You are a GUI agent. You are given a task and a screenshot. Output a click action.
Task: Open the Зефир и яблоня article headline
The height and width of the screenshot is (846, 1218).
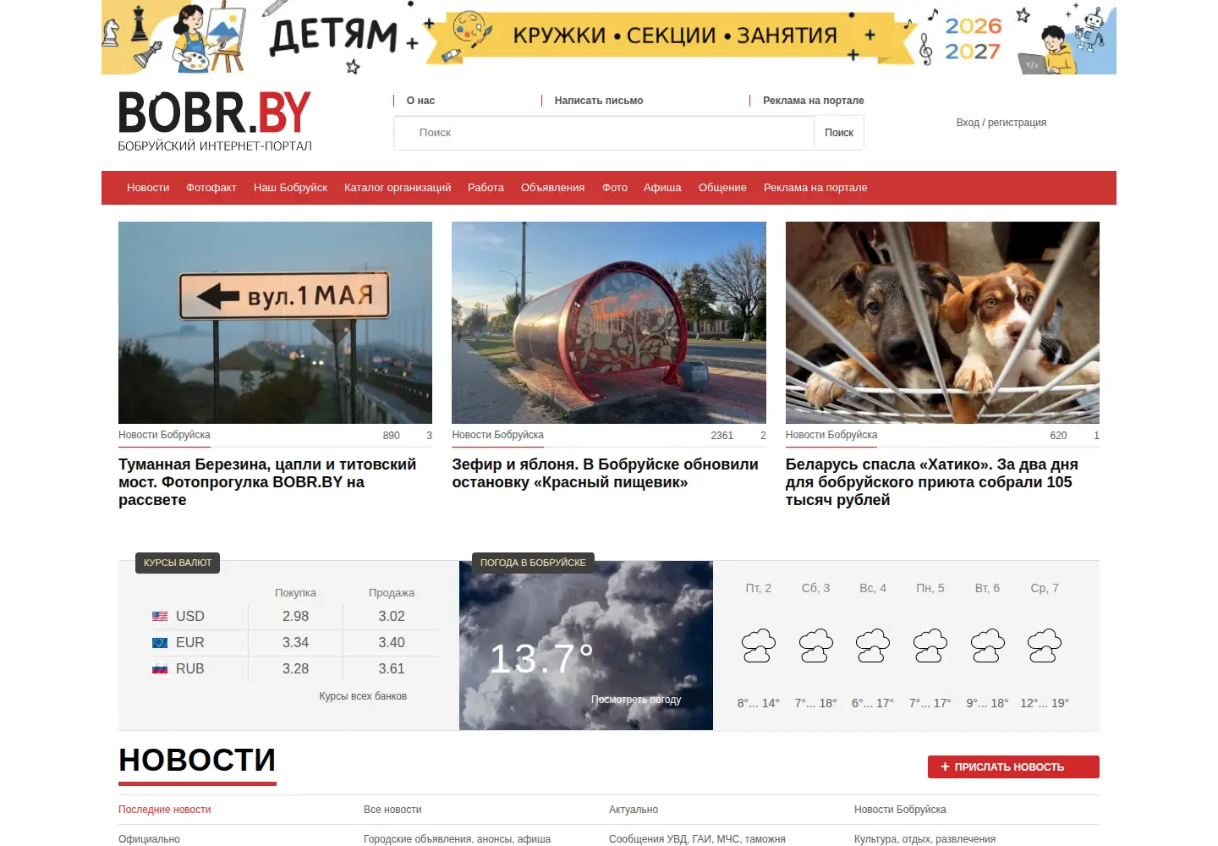coord(605,473)
